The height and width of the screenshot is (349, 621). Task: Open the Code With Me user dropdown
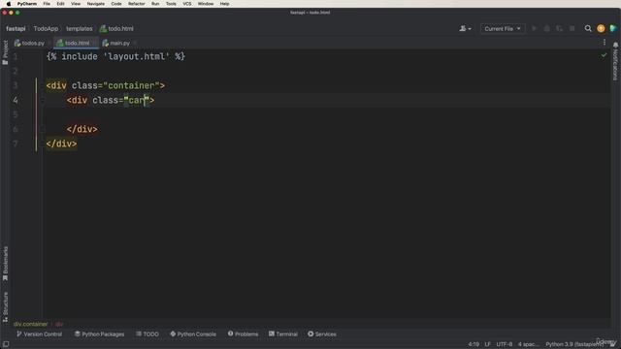click(465, 28)
